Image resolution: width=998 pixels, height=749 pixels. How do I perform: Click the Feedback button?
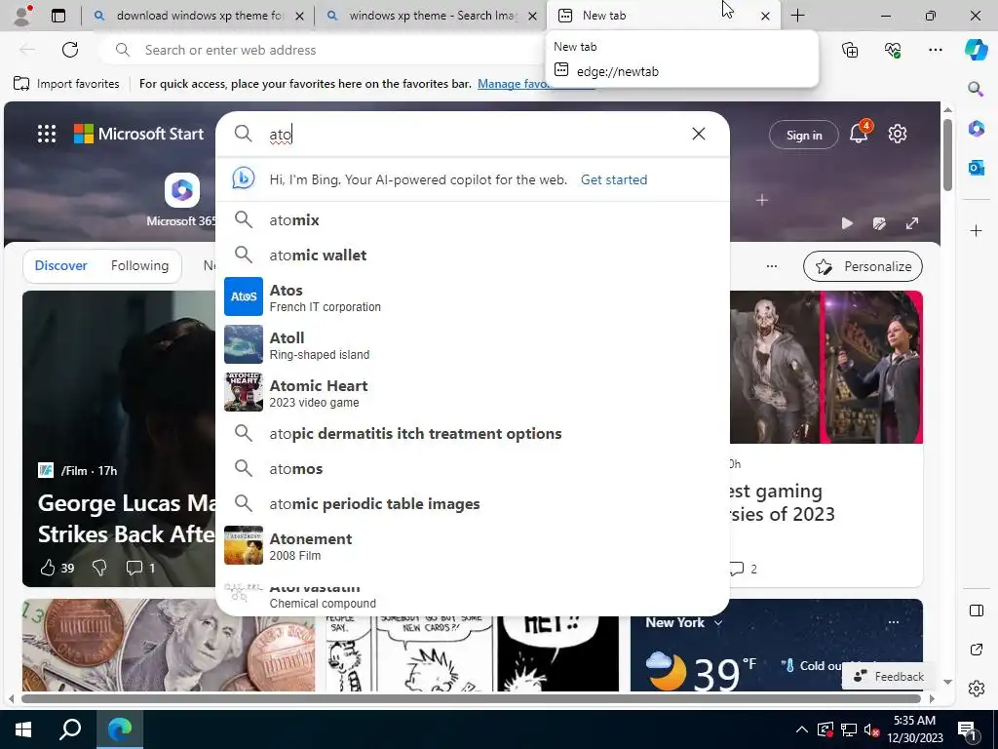click(x=889, y=677)
